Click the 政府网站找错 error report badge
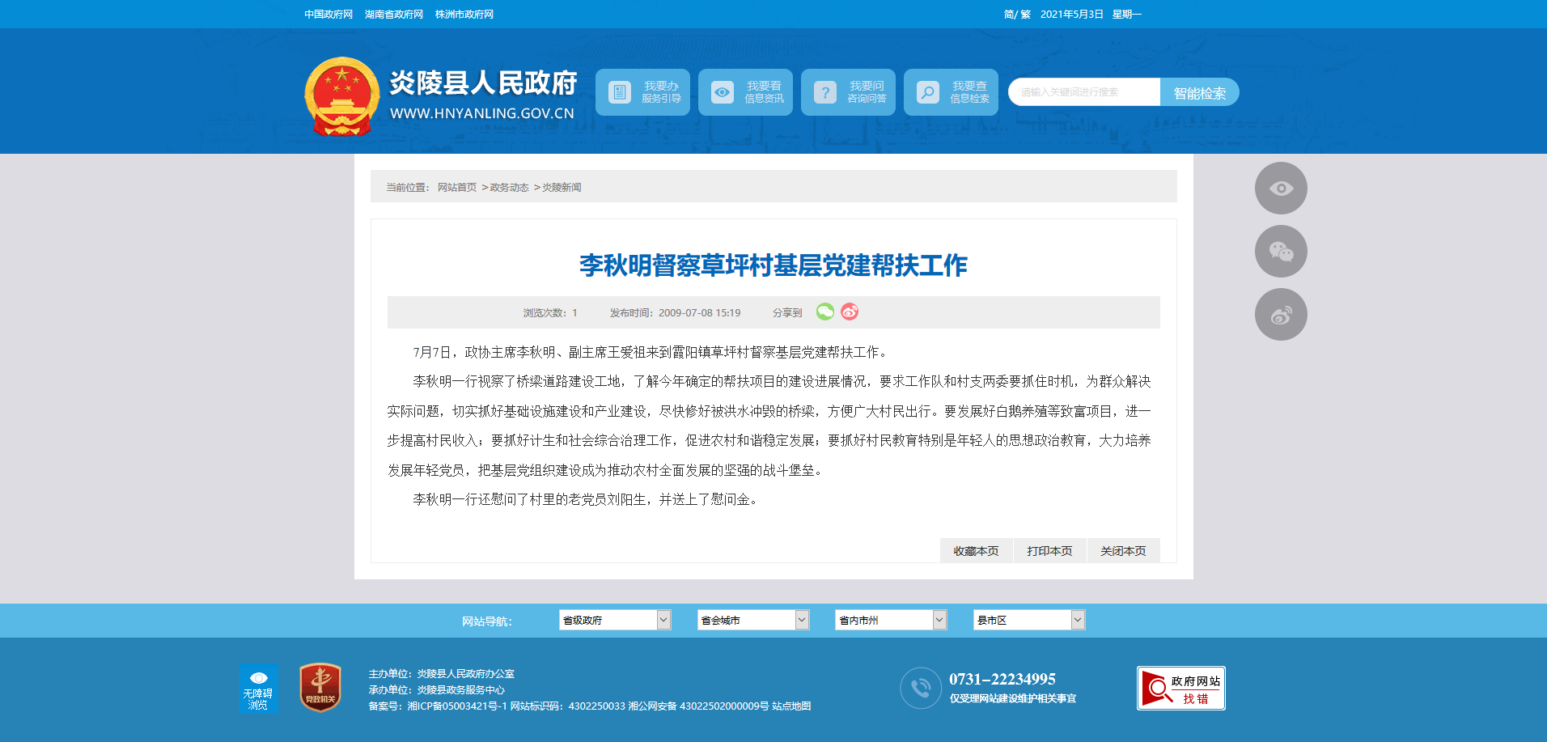 point(1180,688)
